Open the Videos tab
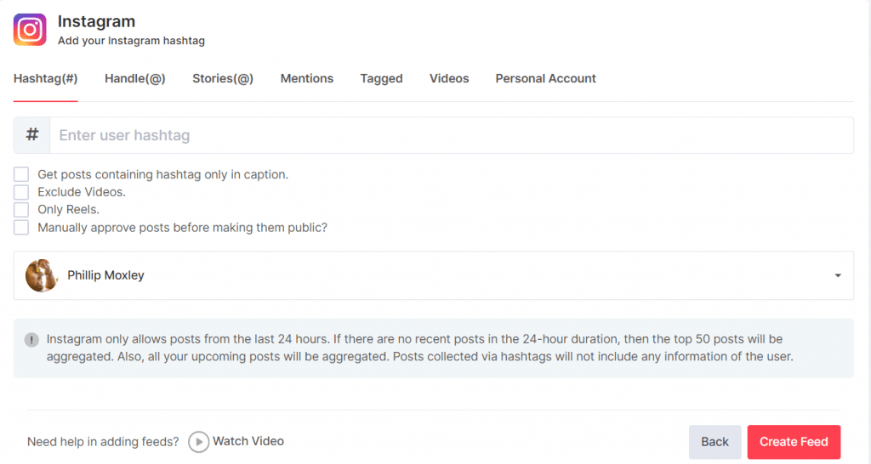Image resolution: width=871 pixels, height=464 pixels. (x=449, y=78)
